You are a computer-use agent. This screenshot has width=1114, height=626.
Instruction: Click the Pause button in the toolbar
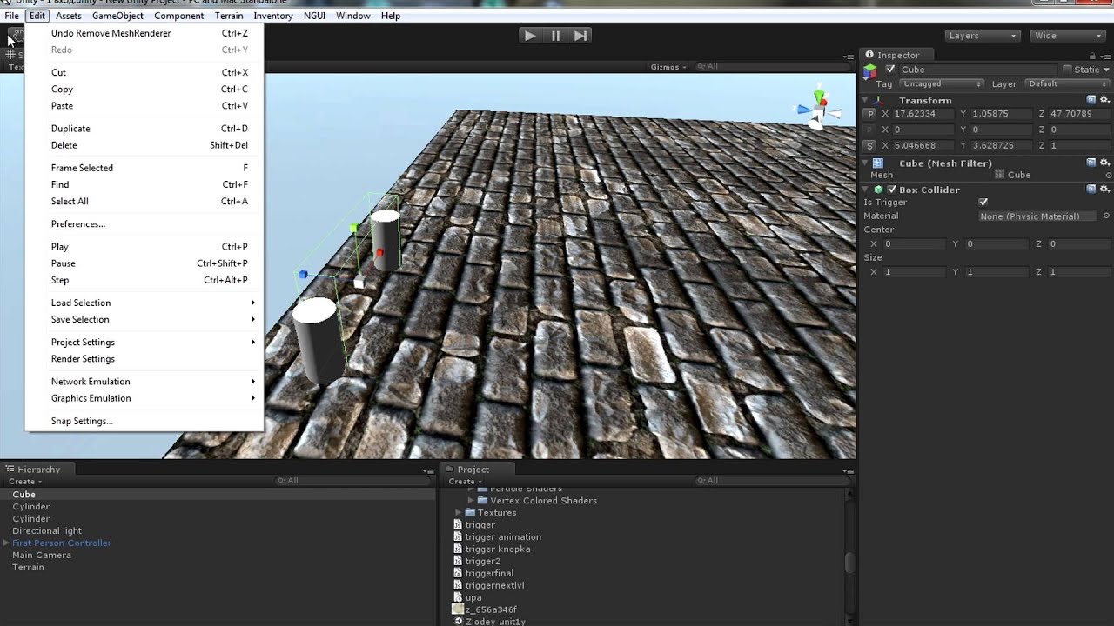point(555,36)
